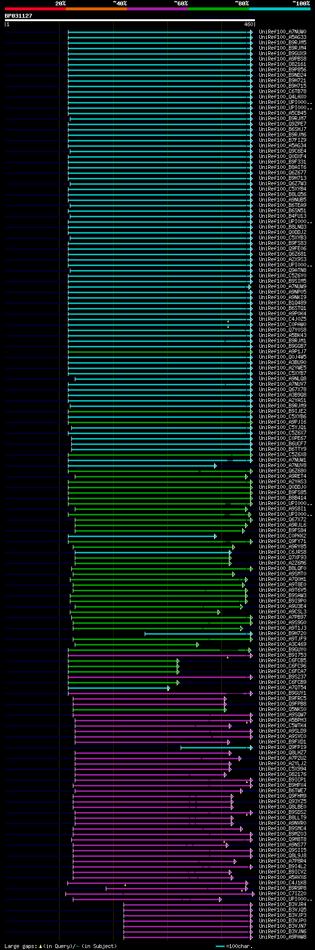The height and width of the screenshot is (950, 315).
Task: Select the UniRef100_Q0DDJ2 entry
Action: pyautogui.click(x=283, y=232)
